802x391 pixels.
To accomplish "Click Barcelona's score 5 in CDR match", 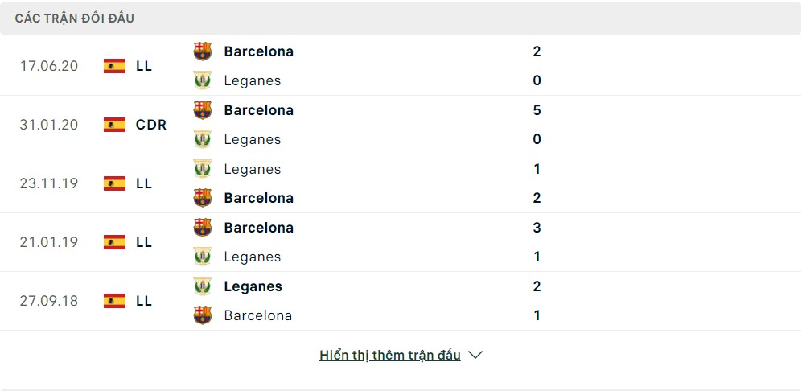I will (x=537, y=110).
